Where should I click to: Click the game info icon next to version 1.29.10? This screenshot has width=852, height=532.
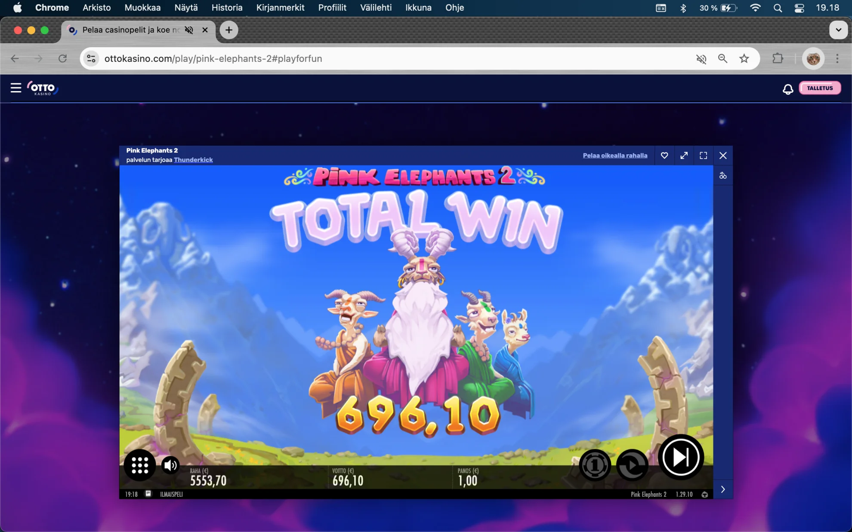click(704, 494)
